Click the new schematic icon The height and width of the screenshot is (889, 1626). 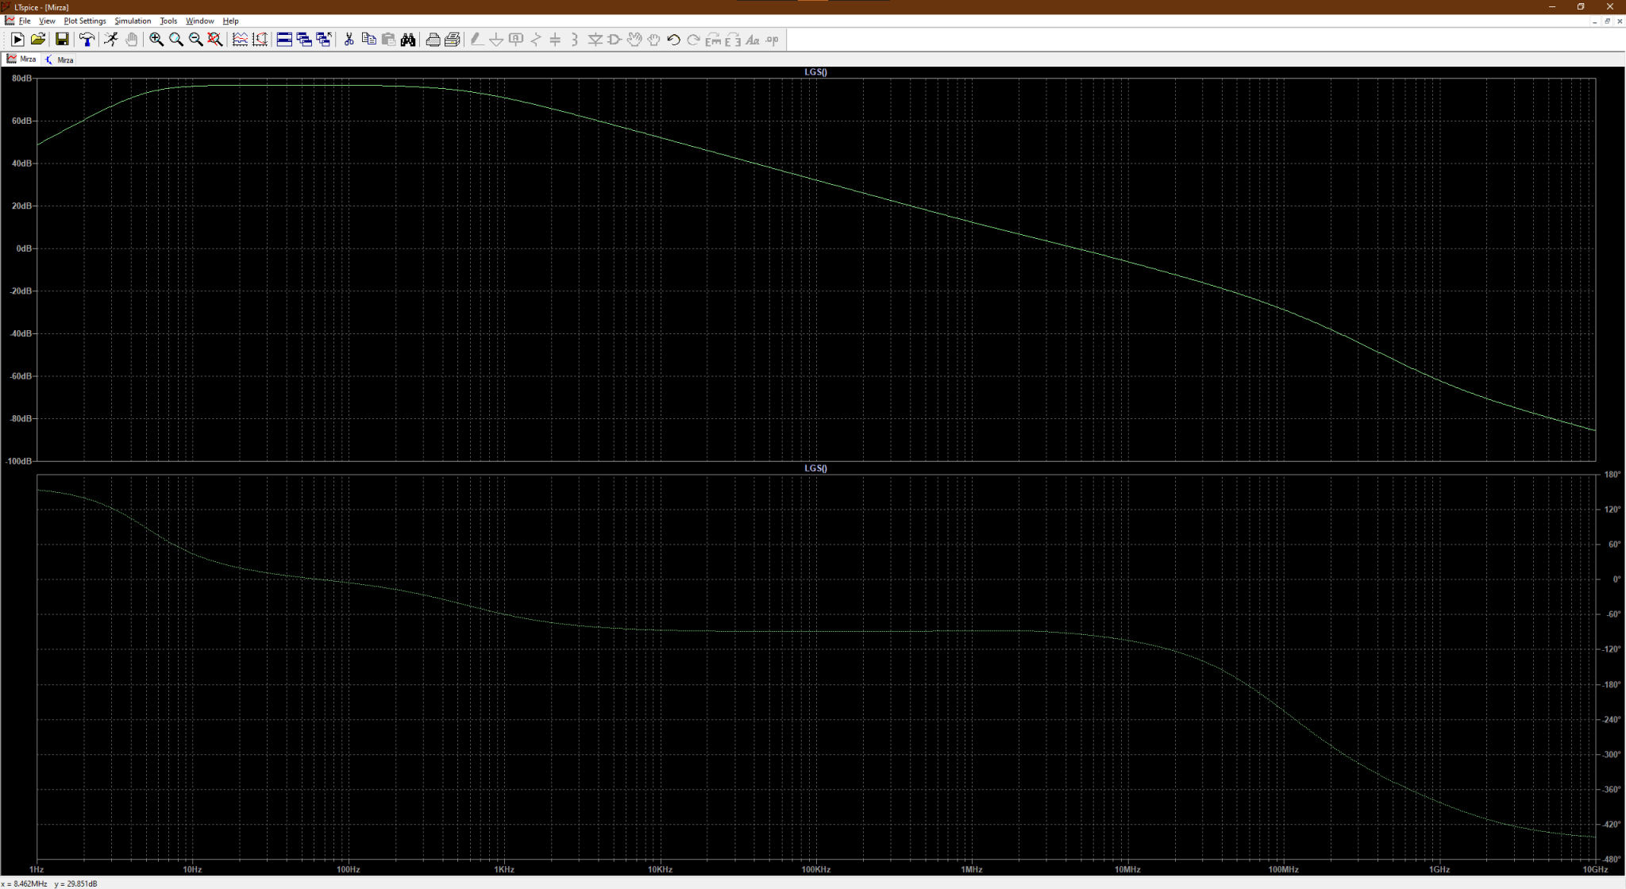[17, 40]
